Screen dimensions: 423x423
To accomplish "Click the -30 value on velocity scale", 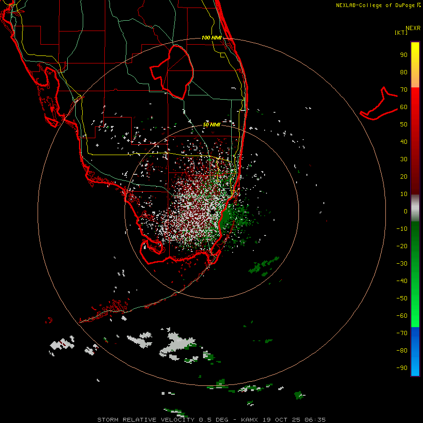I will click(x=402, y=264).
